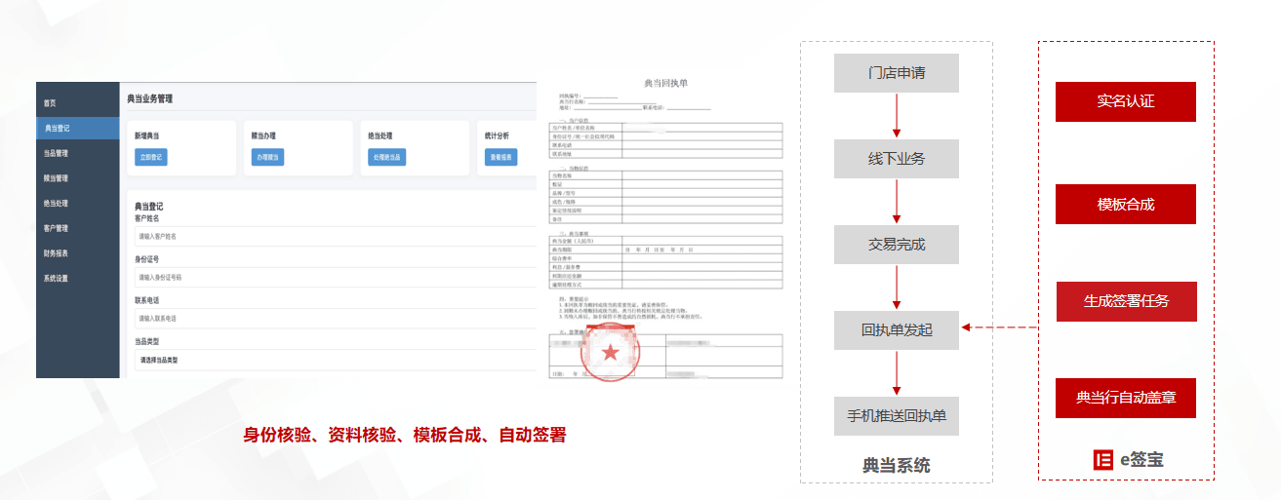Screen dimensions: 1281x500
Task: Open 系统设置 in the sidebar
Action: pos(56,279)
